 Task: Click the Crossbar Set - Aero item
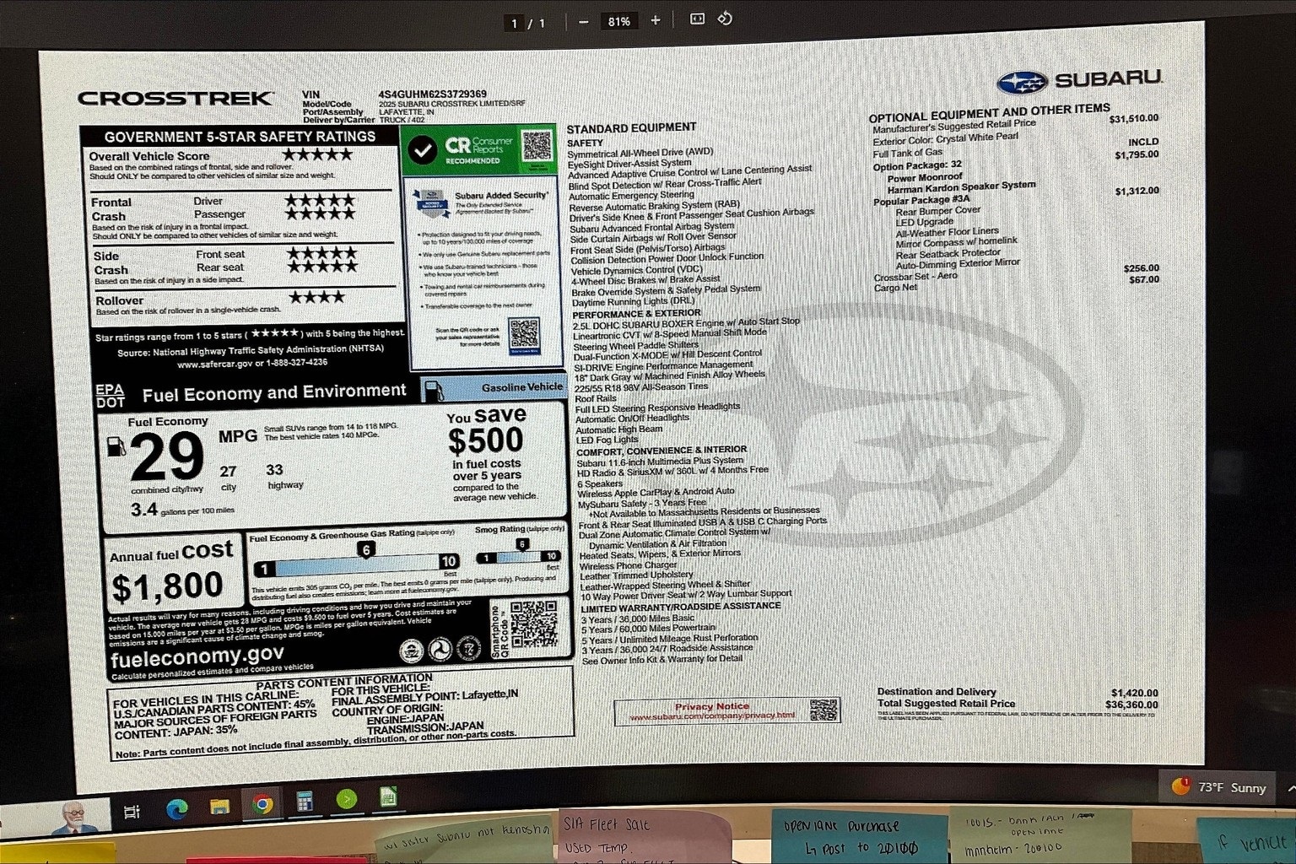[x=915, y=276]
